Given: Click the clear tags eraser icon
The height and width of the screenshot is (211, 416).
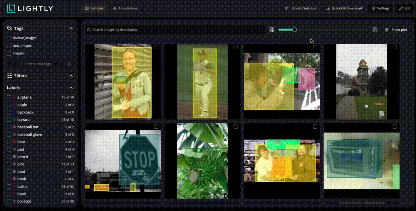Looking at the screenshot, I should 69,64.
